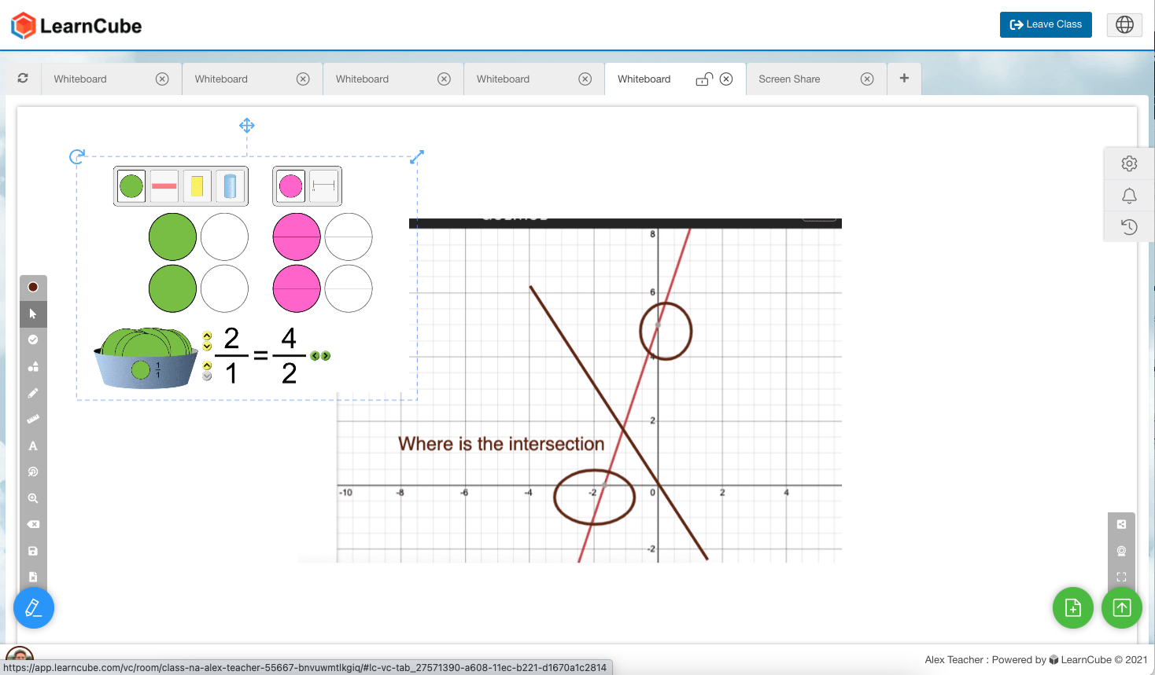
Task: Toggle the lock icon on active Whiteboard tab
Action: tap(704, 79)
